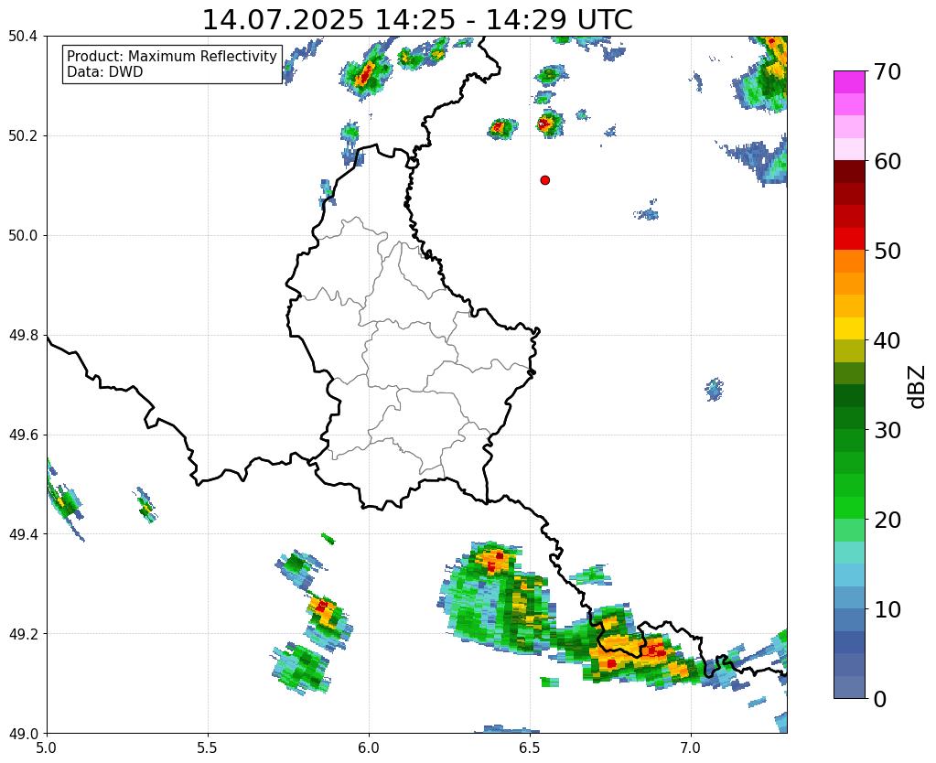This screenshot has width=936, height=763.
Task: Click the colorbar tick label '20'
Action: point(888,520)
